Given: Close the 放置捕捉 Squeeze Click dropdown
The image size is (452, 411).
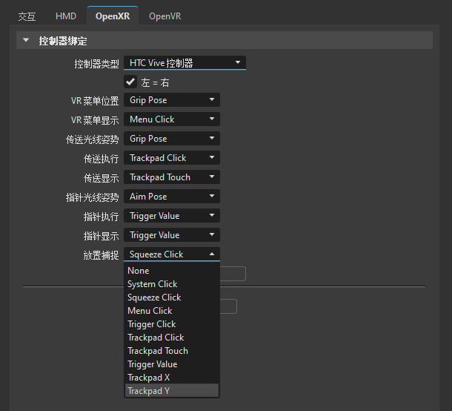Looking at the screenshot, I should (x=172, y=254).
